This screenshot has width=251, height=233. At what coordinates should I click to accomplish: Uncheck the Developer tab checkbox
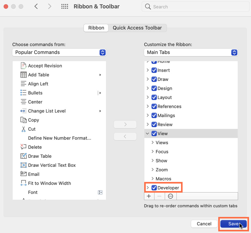(155, 188)
